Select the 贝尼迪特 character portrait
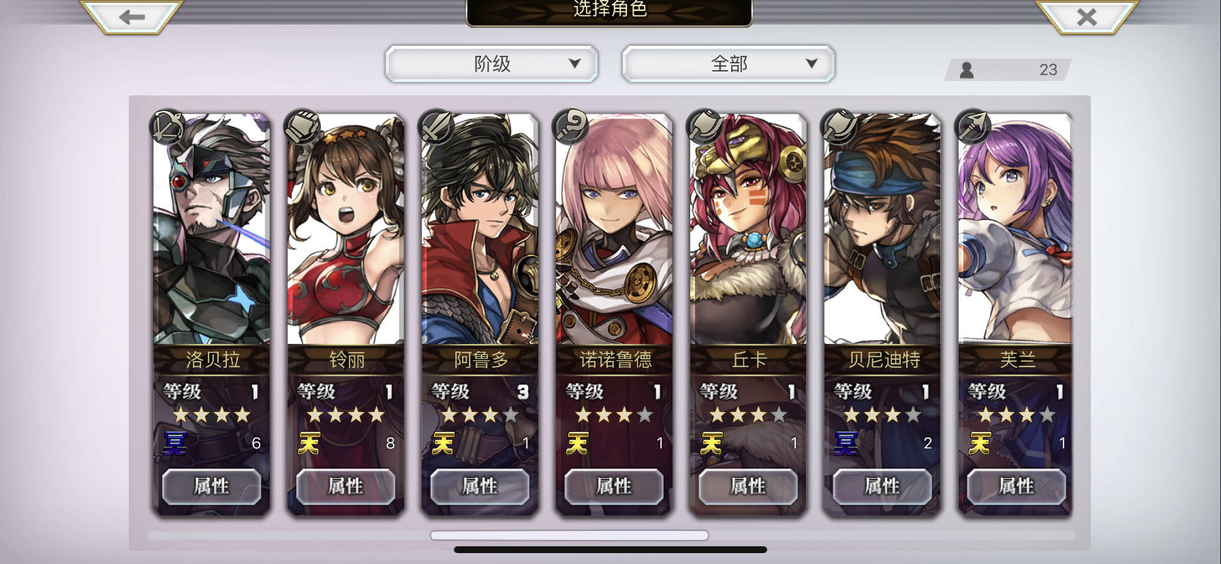The height and width of the screenshot is (564, 1221). point(882,229)
